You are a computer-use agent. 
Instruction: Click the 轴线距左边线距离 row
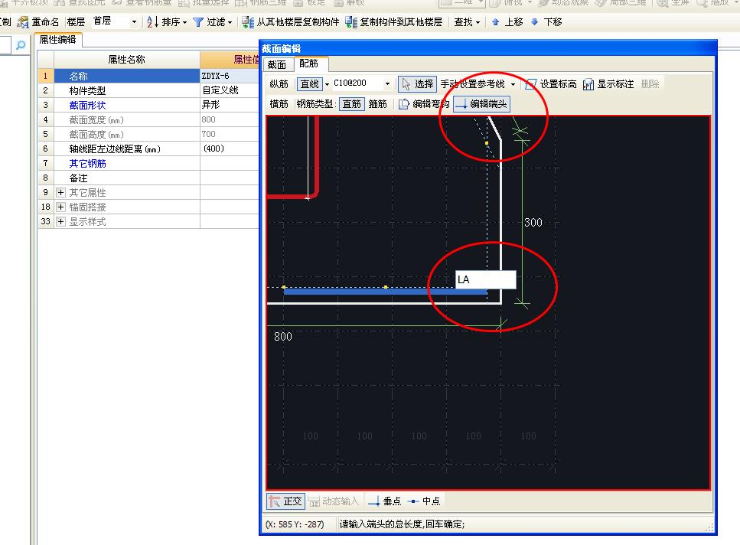tap(127, 148)
